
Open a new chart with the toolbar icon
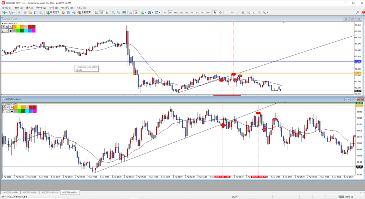coord(4,12)
